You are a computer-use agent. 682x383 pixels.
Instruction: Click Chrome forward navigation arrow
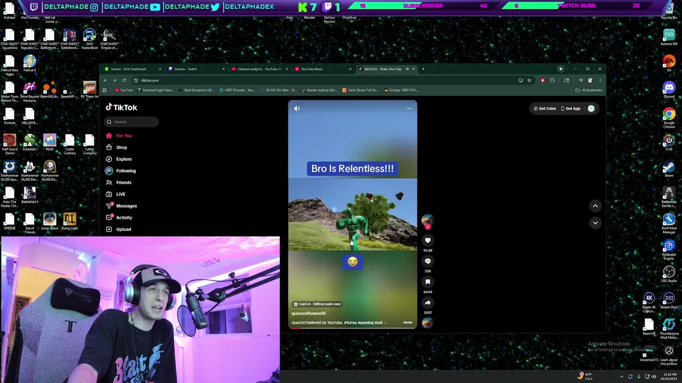click(115, 80)
